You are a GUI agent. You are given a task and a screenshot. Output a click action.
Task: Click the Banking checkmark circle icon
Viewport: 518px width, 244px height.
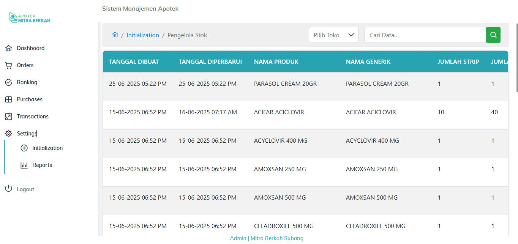(8, 82)
